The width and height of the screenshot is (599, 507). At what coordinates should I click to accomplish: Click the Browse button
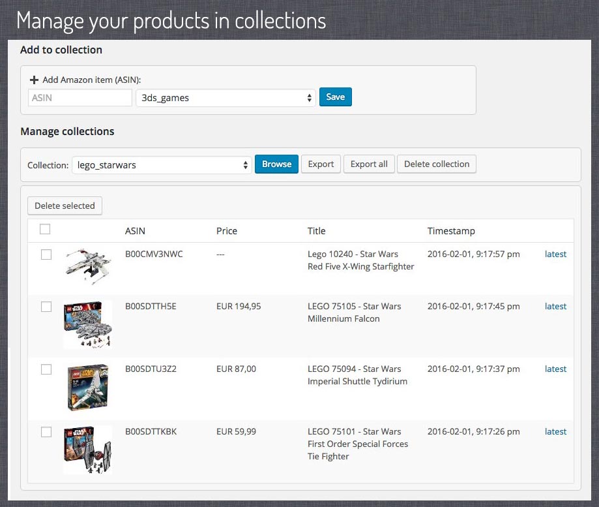coord(276,164)
